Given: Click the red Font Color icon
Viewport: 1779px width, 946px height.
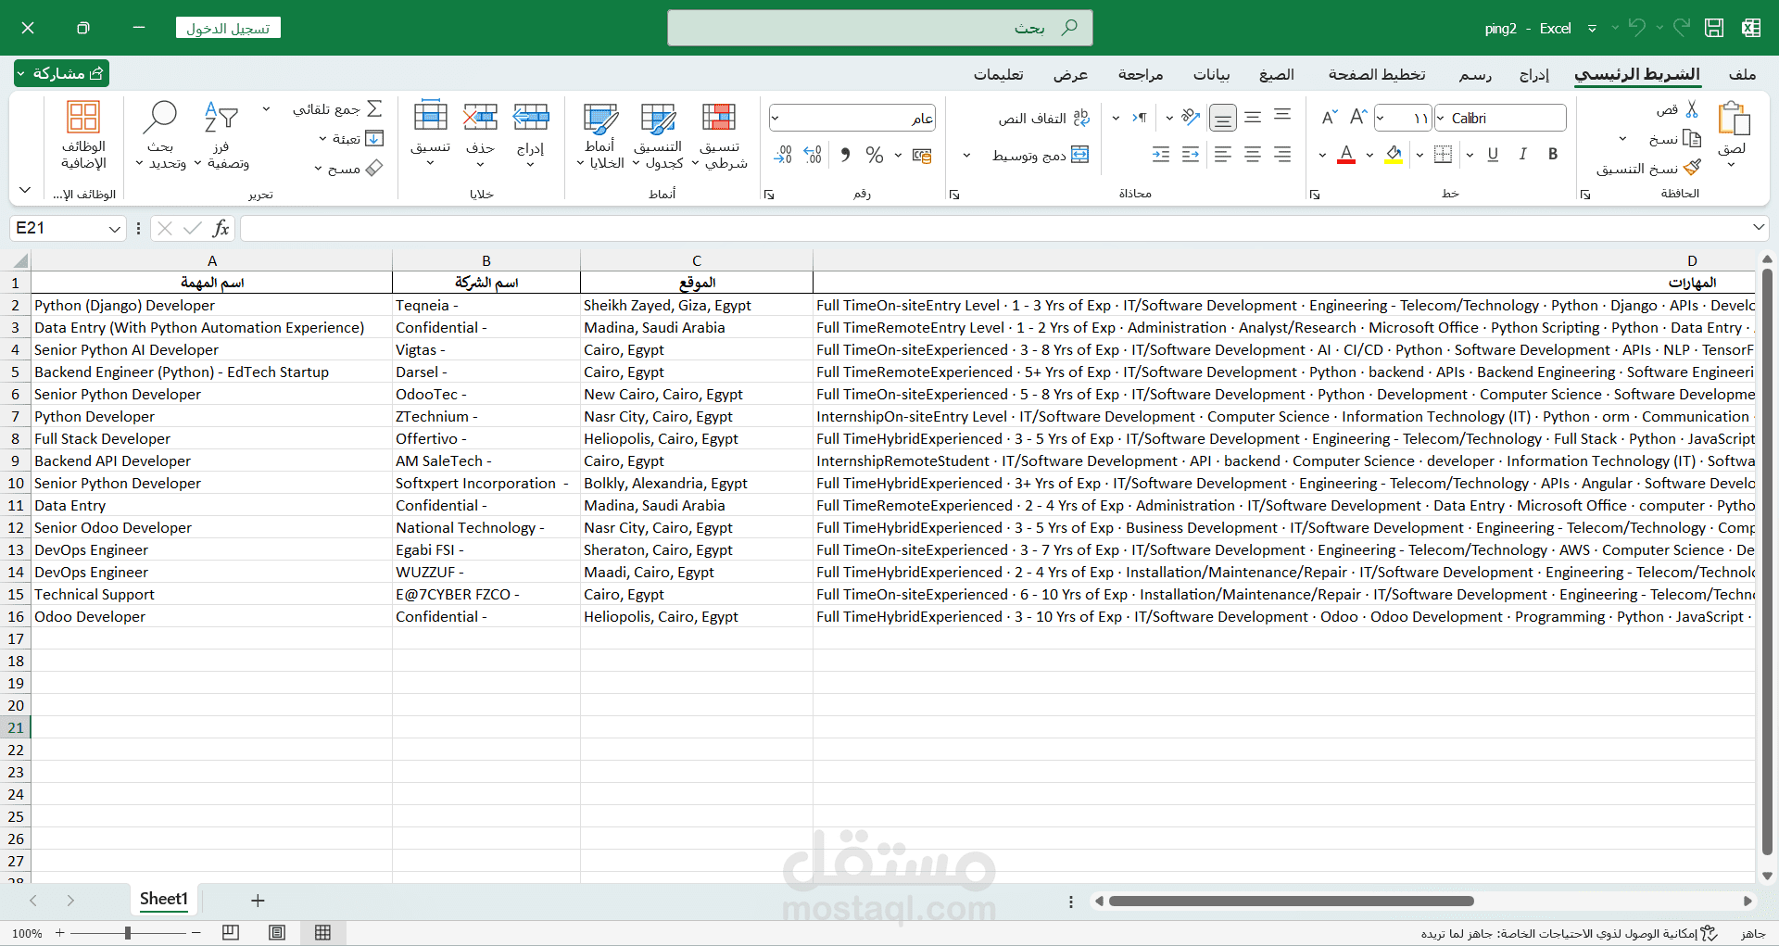Looking at the screenshot, I should 1347,155.
